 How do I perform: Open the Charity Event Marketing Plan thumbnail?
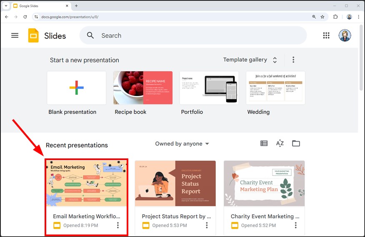coord(264,183)
